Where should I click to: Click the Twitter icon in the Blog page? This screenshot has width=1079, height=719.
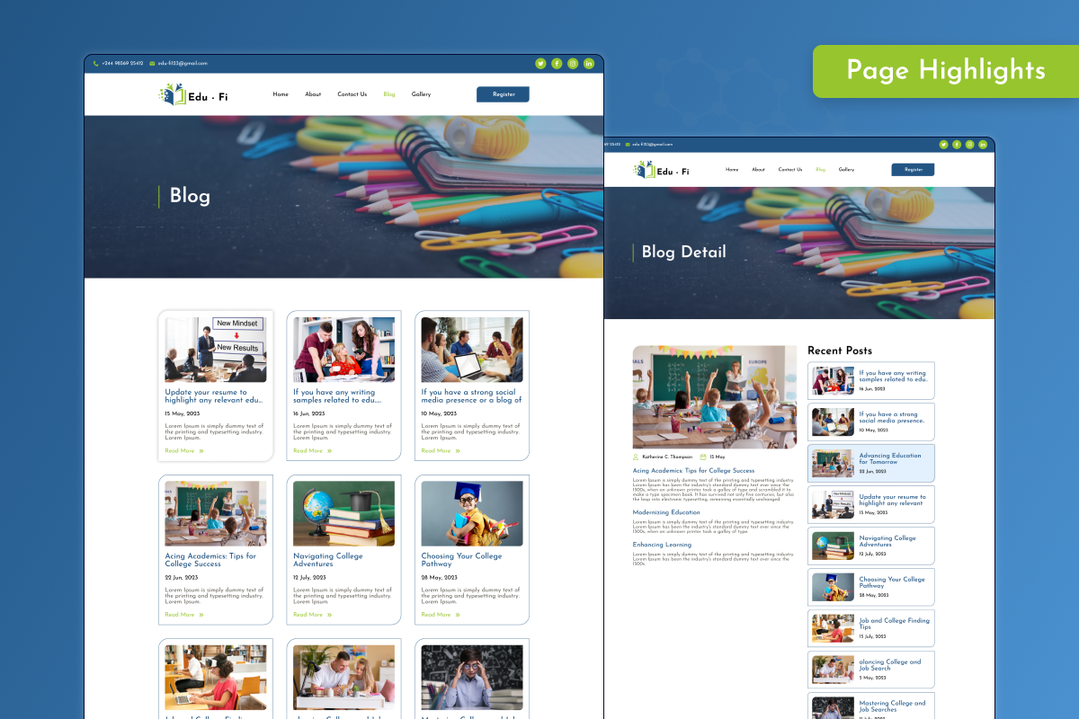pos(540,63)
